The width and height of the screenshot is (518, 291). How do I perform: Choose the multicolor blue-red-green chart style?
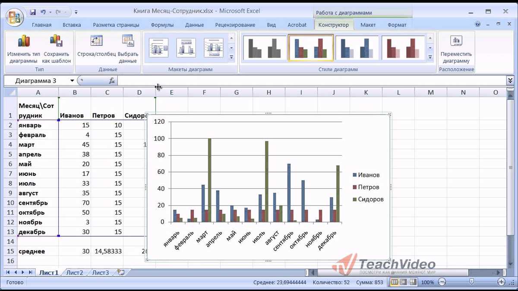[310, 47]
